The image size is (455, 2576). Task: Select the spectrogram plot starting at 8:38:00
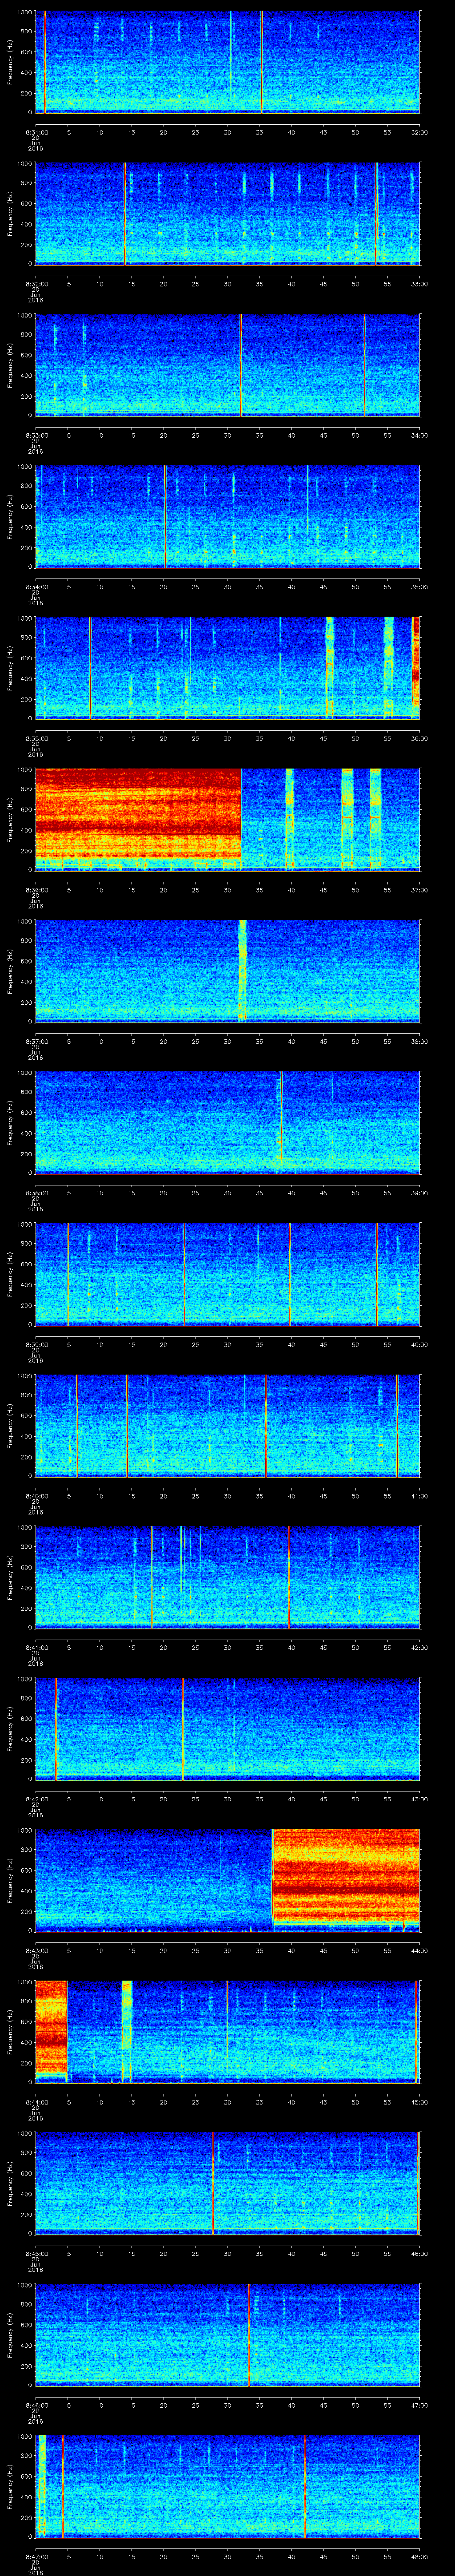point(227,1122)
